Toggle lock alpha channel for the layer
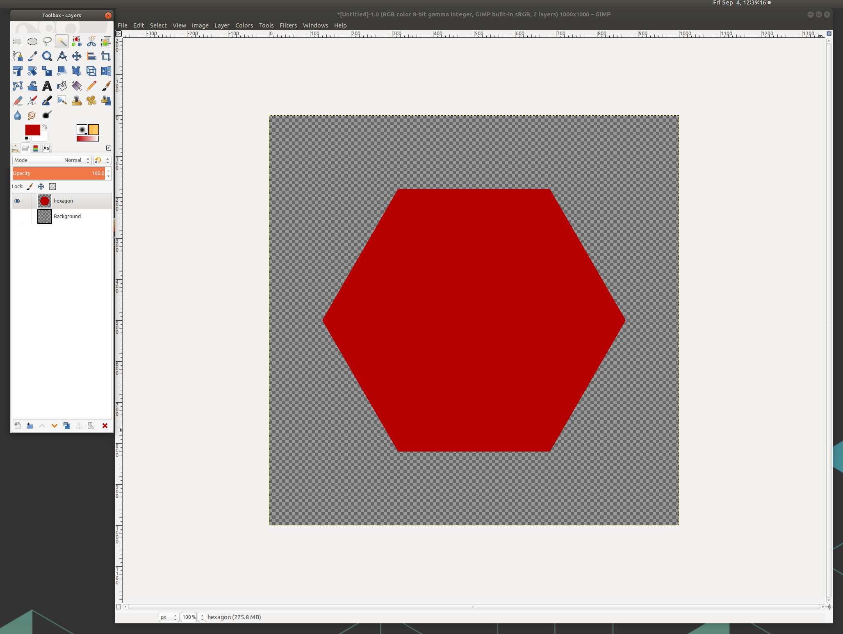This screenshot has width=843, height=634. tap(52, 187)
